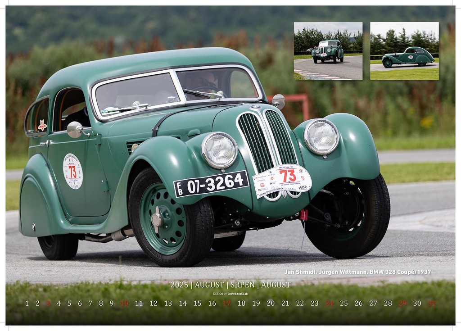Click the front-view car thumbnail

pyautogui.click(x=328, y=51)
